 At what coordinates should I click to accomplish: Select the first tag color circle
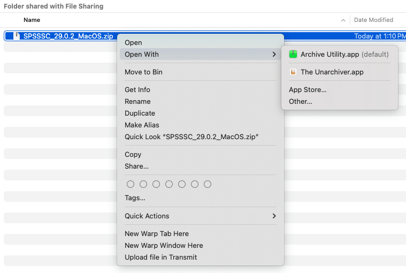click(x=131, y=184)
